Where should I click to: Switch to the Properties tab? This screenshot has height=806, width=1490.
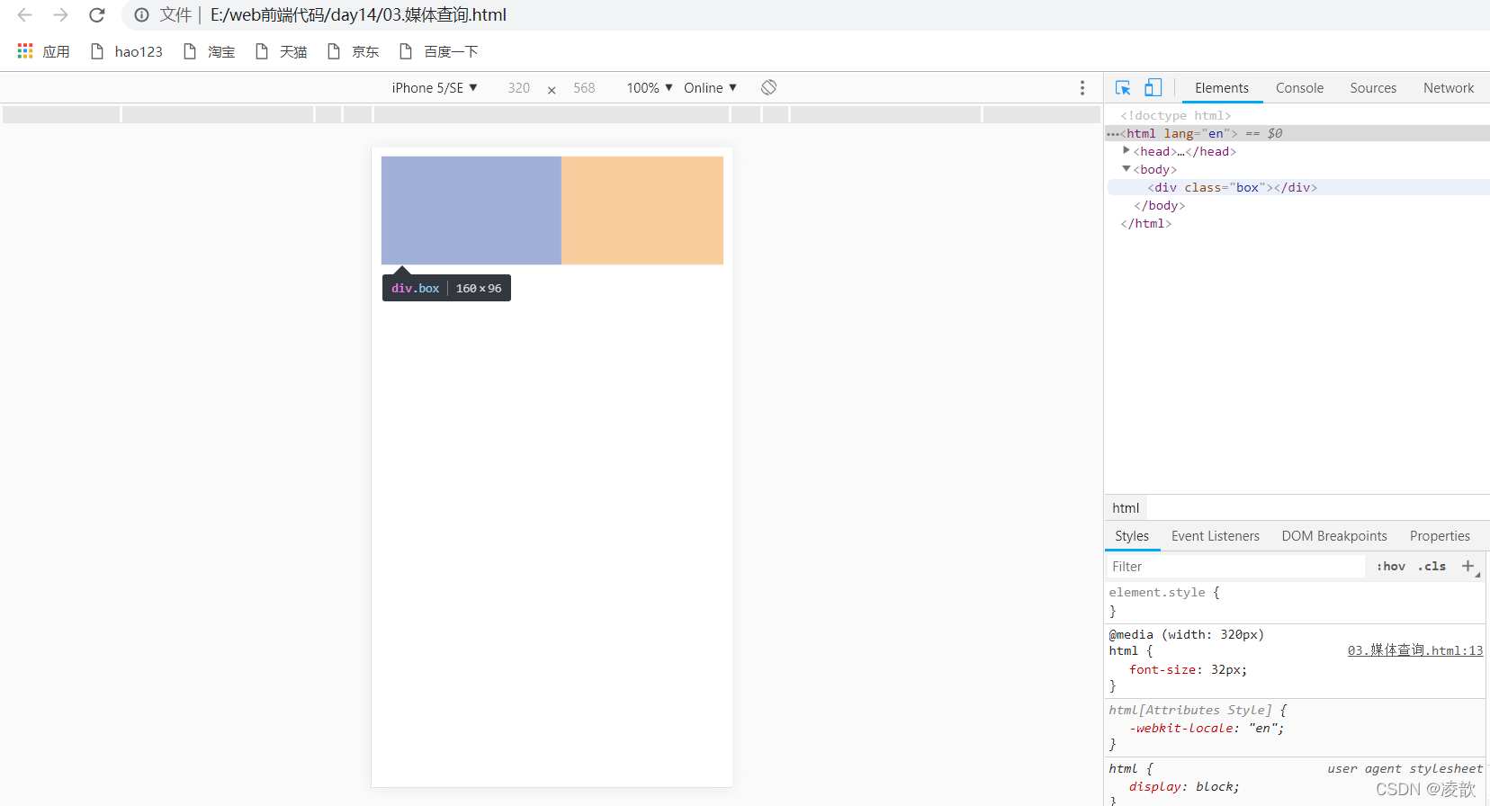pos(1440,535)
